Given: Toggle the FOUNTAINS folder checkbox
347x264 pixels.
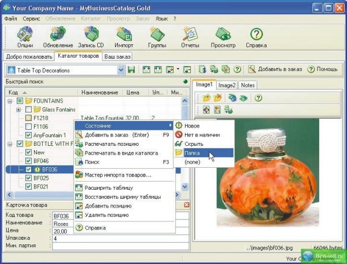Looking at the screenshot, I should coord(20,101).
